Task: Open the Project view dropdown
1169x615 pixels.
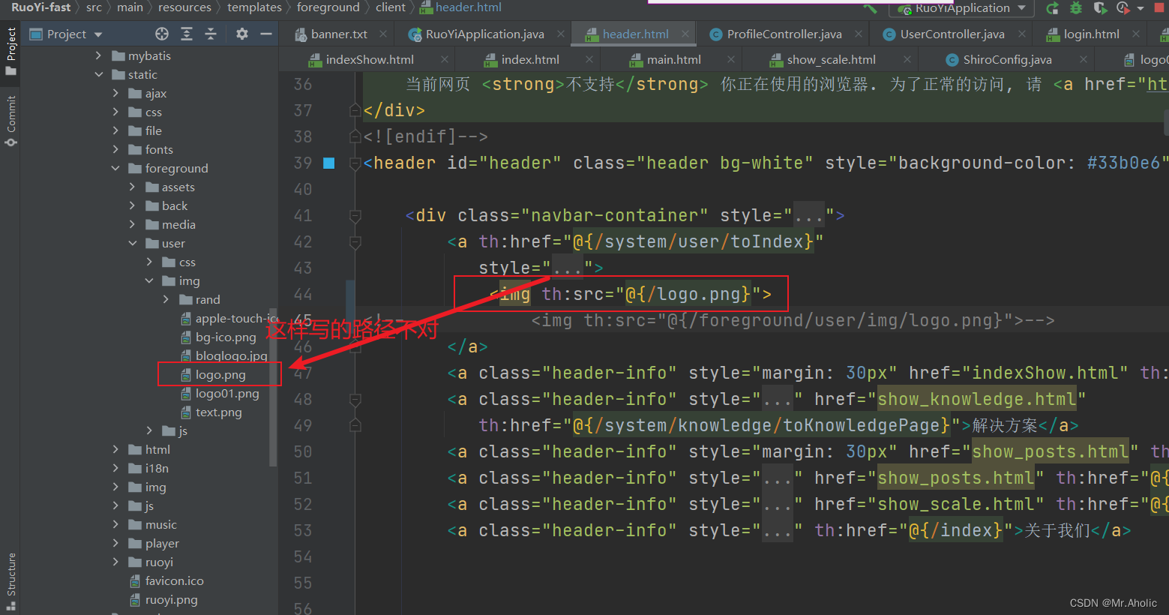Action: (x=98, y=34)
